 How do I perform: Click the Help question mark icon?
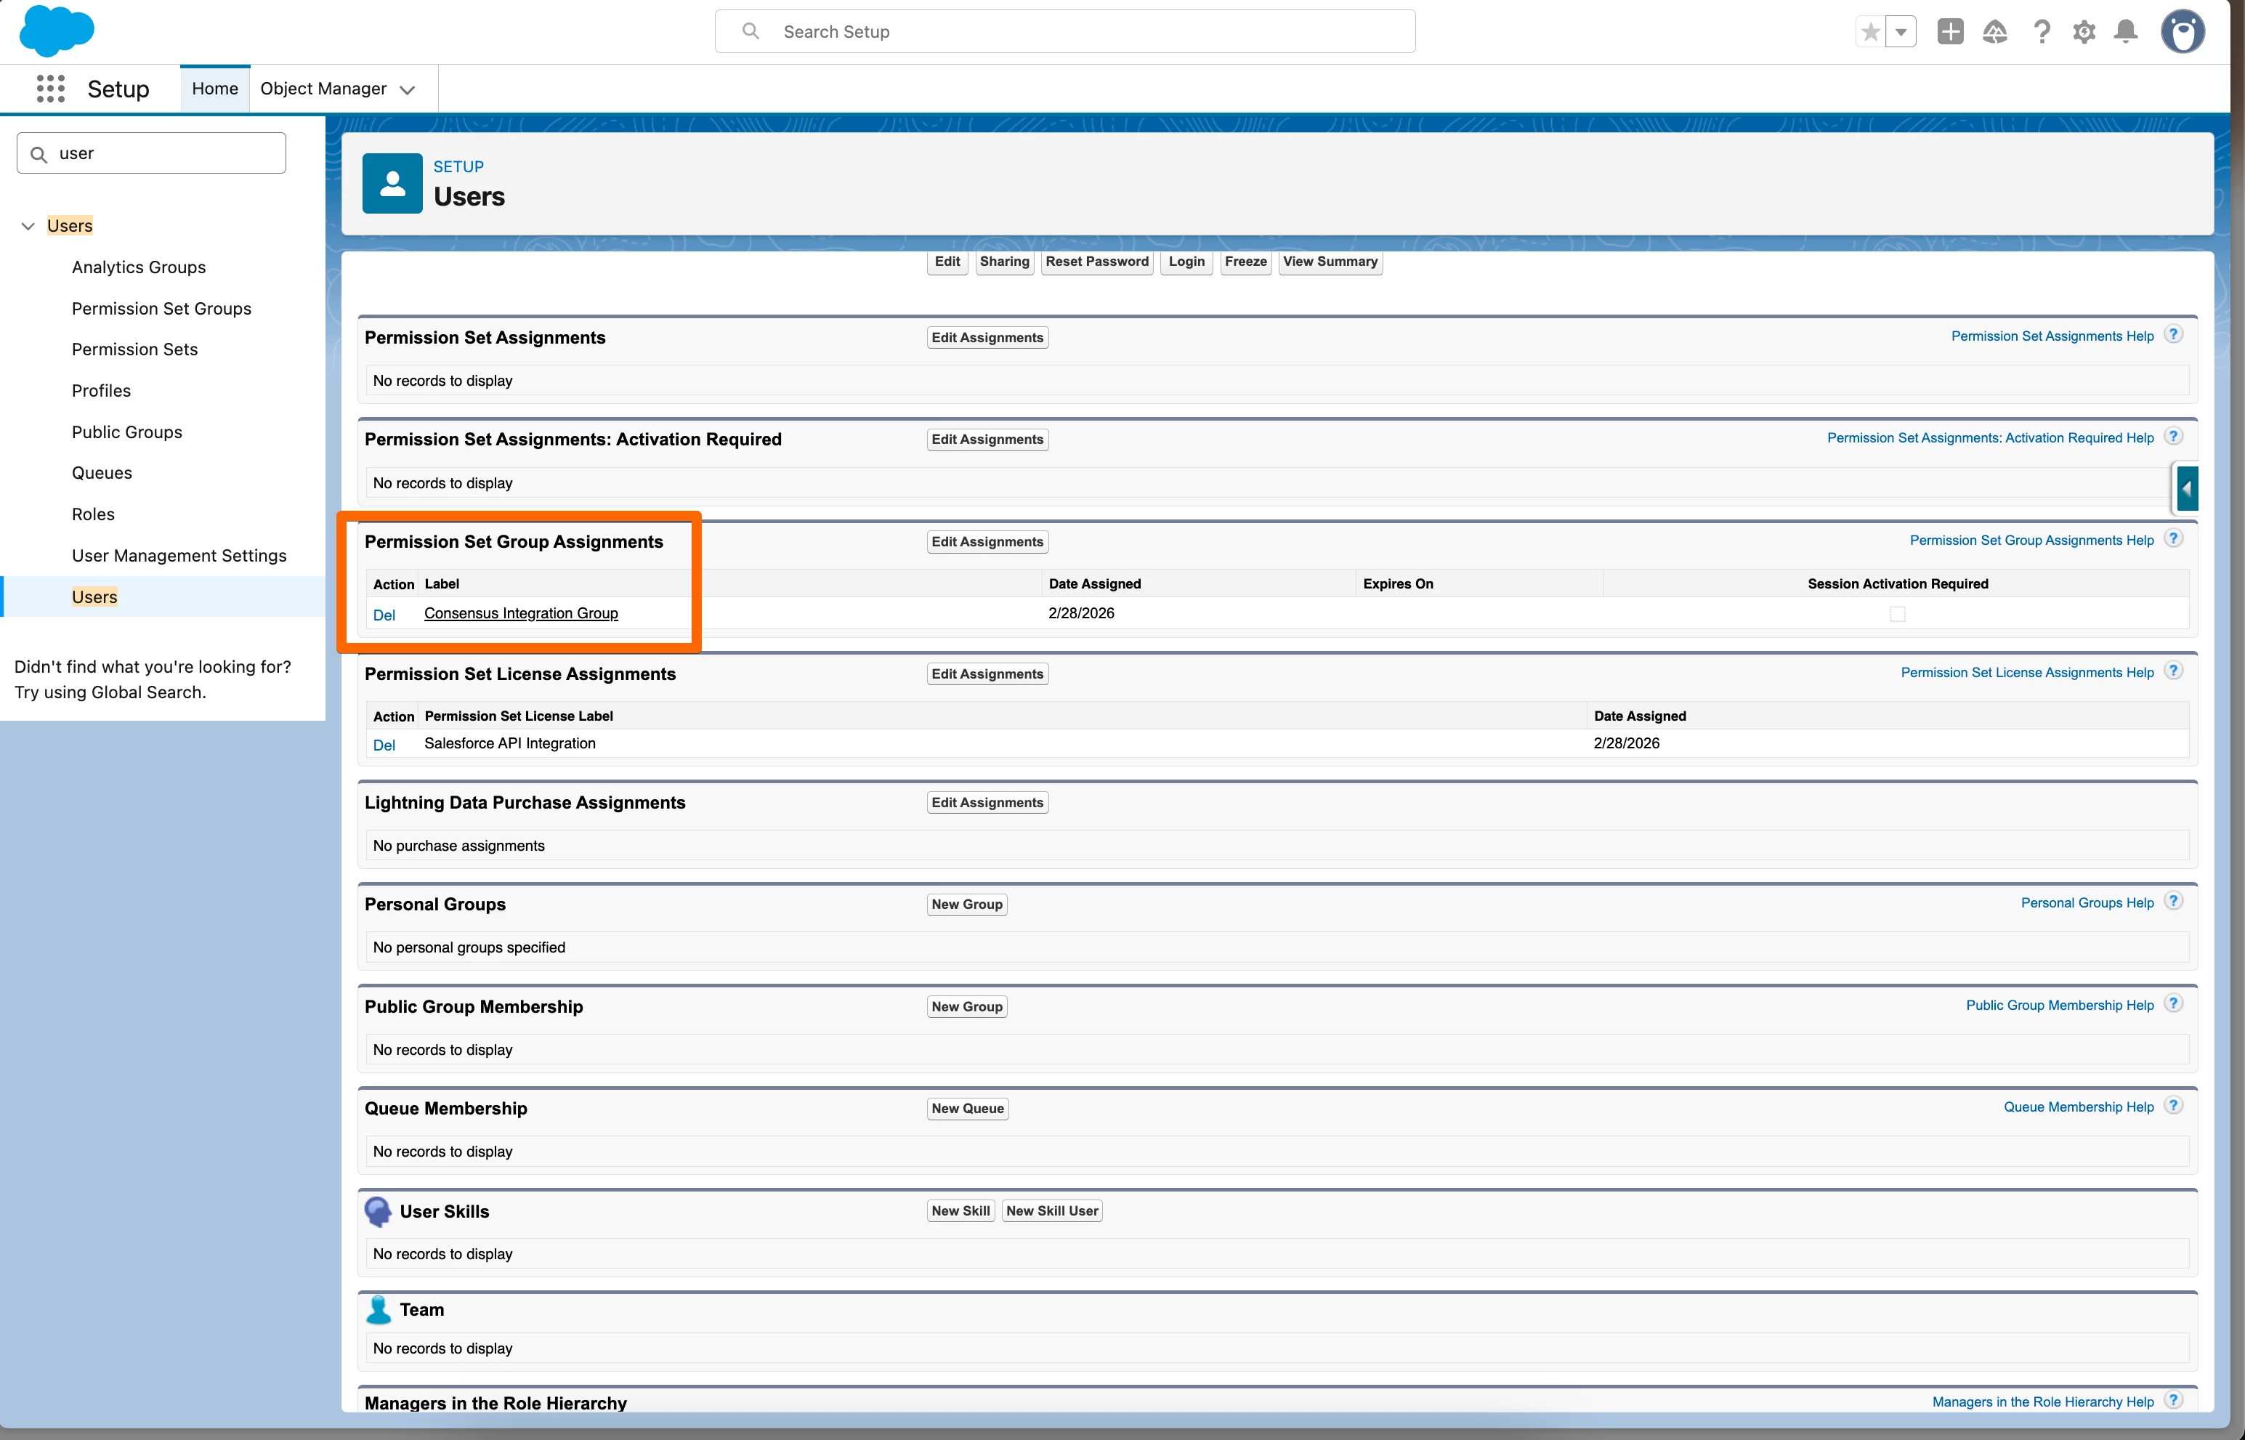[2041, 33]
